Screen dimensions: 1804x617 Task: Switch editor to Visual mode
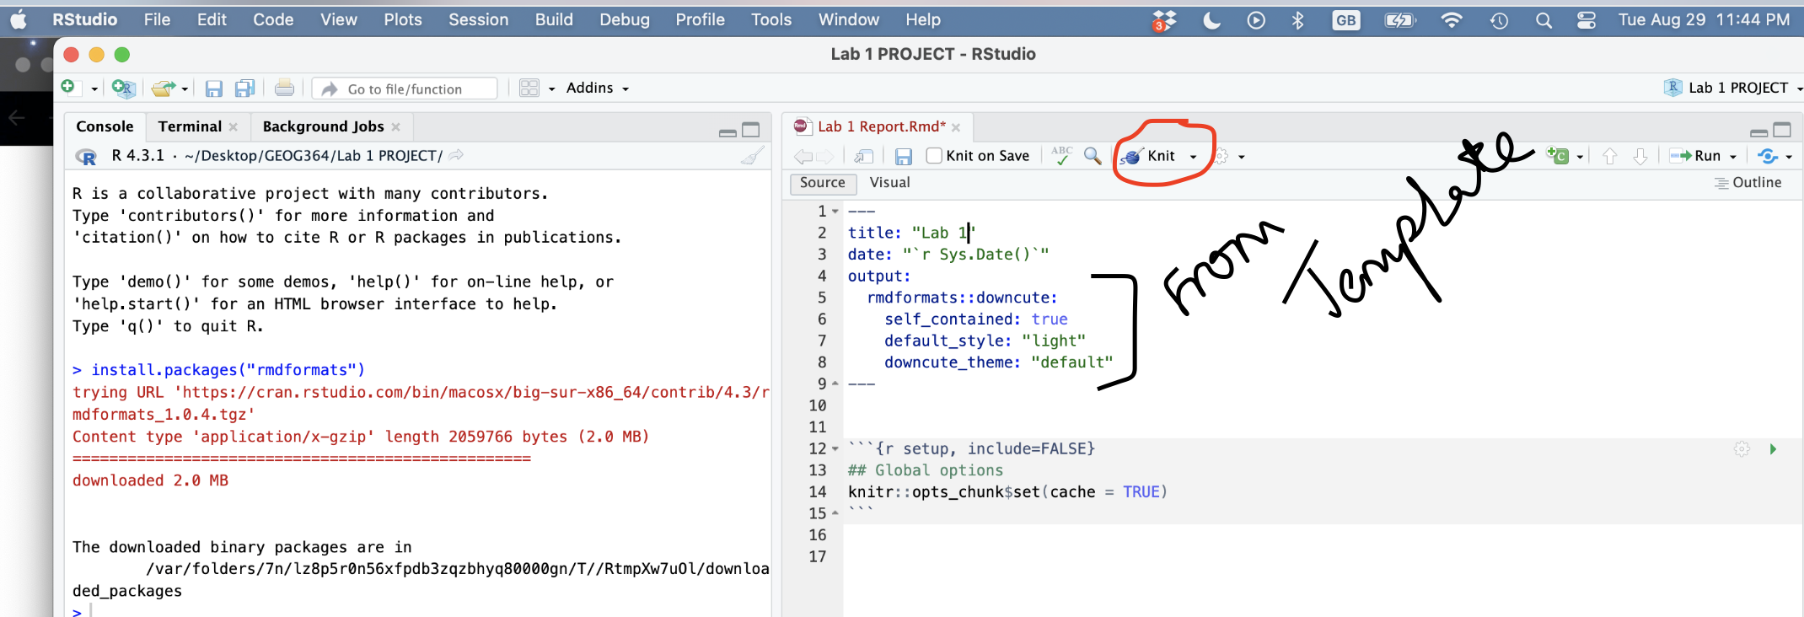889,183
